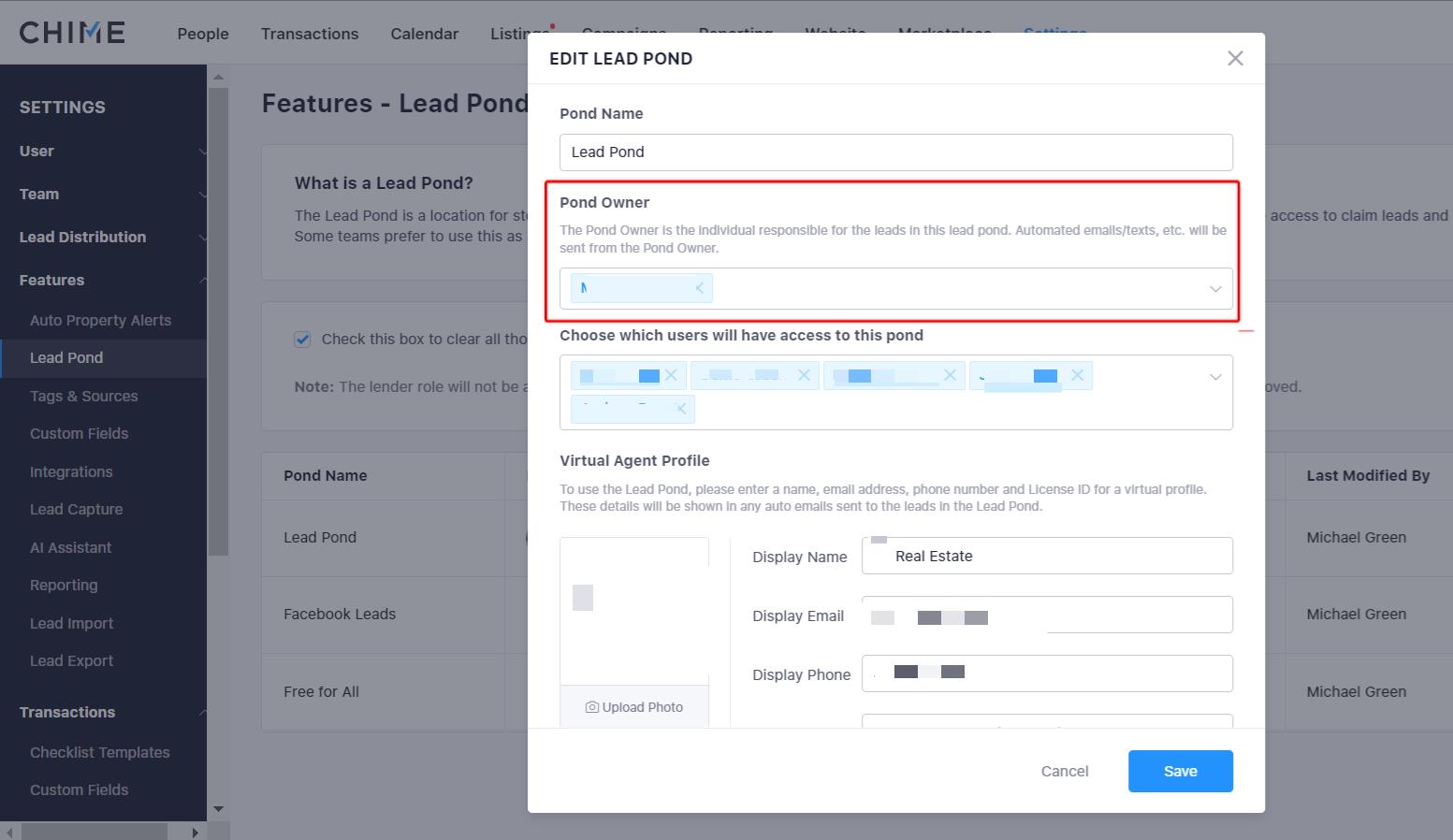Close the Edit Lead Pond dialog
Screen dimensions: 1453x840
click(1235, 59)
